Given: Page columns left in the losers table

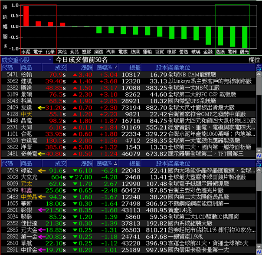Looking at the screenshot, I should (259, 162).
